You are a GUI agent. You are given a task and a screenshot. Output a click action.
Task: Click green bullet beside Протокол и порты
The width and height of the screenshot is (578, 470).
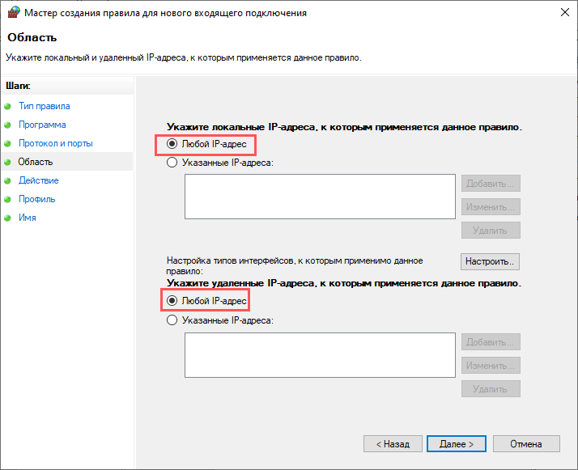pos(7,143)
